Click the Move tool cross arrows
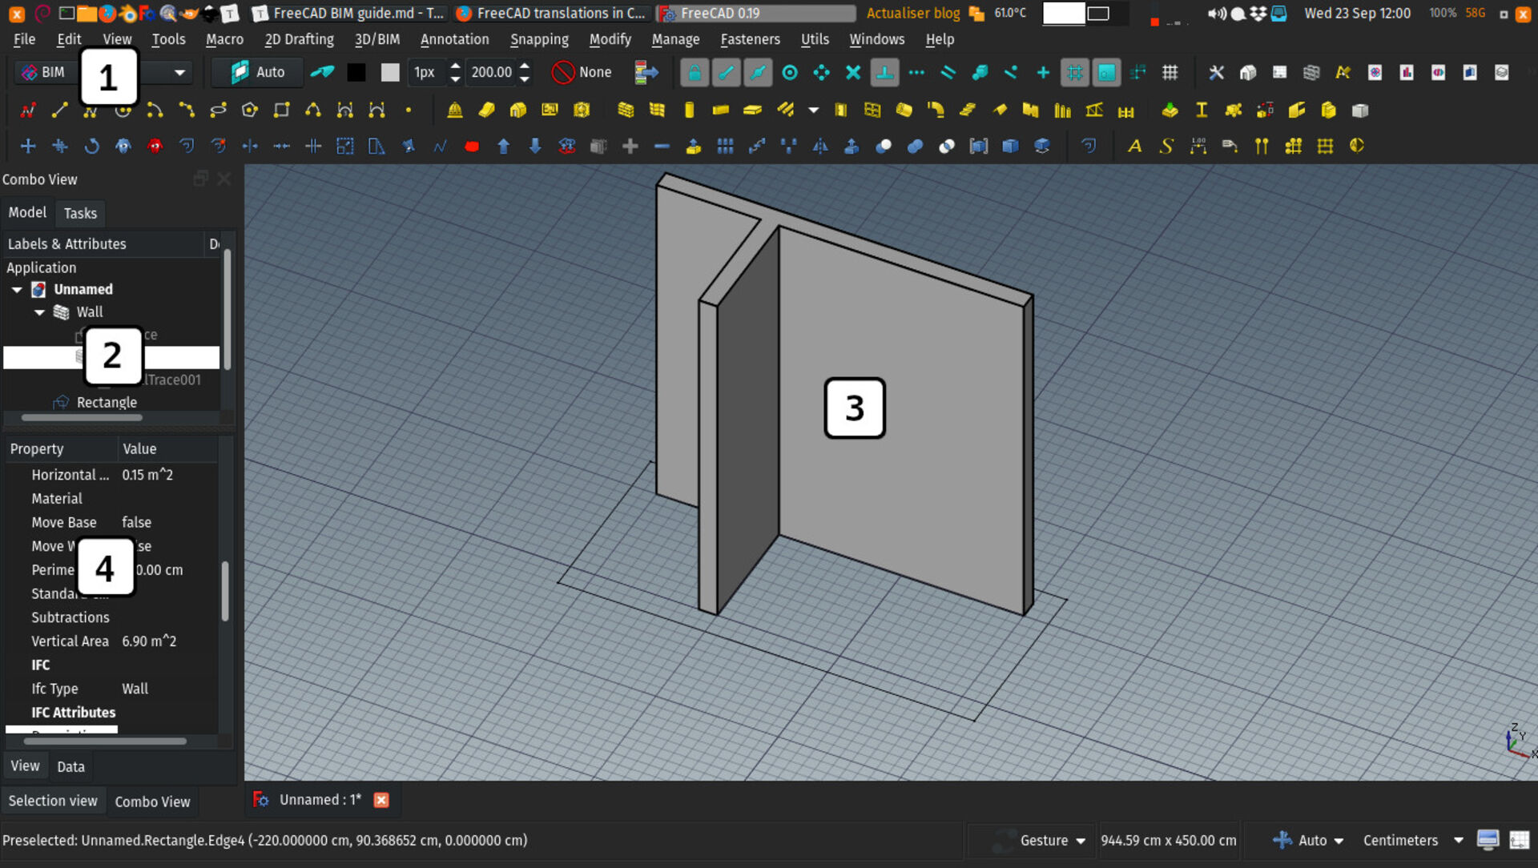Screen dimensions: 1538x868 coord(28,146)
